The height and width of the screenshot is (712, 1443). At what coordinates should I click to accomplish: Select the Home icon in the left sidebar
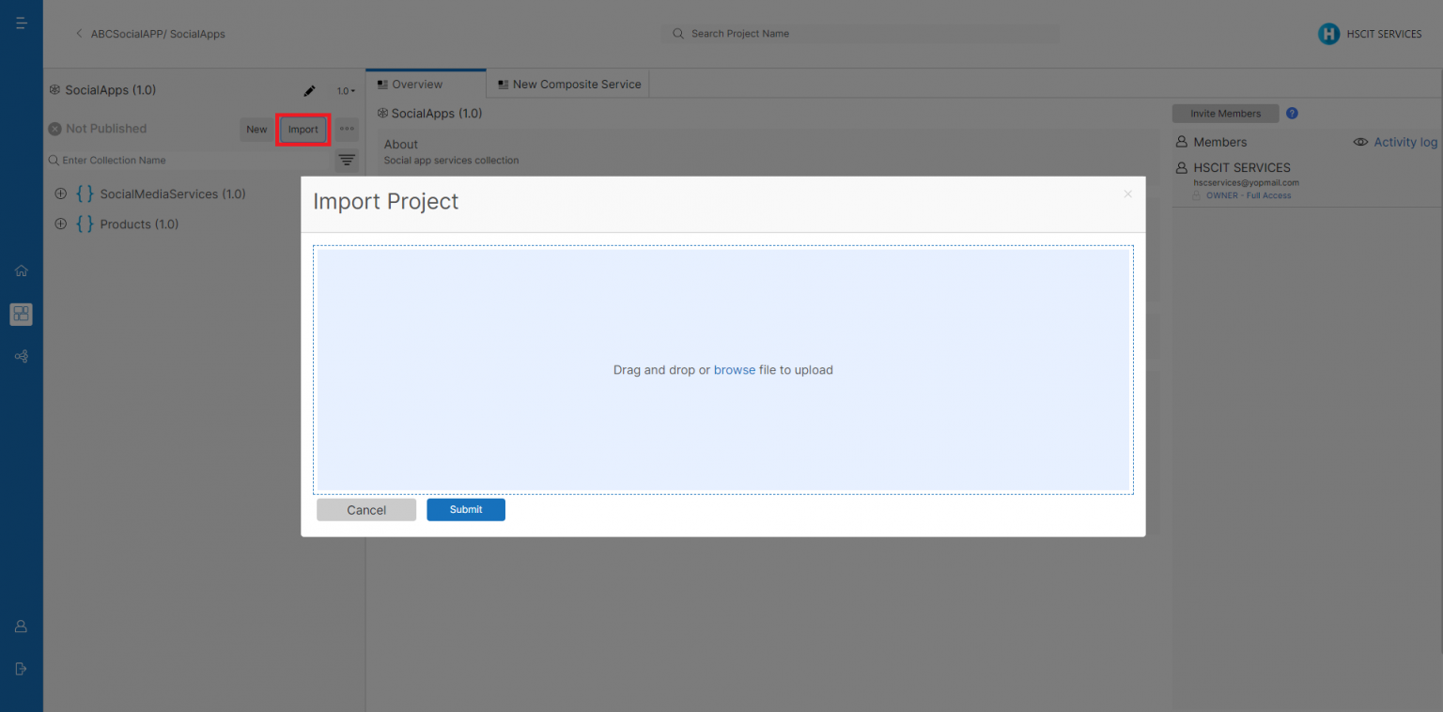[21, 271]
